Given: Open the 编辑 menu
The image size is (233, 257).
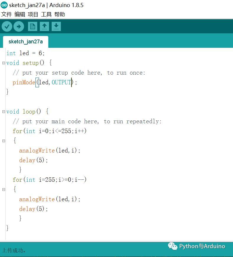Looking at the screenshot, I should pos(20,14).
